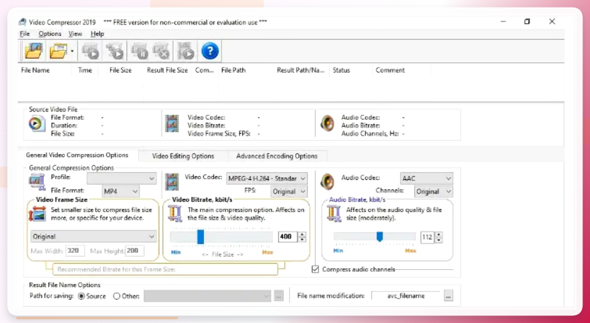Click the Max Height 200 field
Screen dimensions: 590x323
pos(135,251)
